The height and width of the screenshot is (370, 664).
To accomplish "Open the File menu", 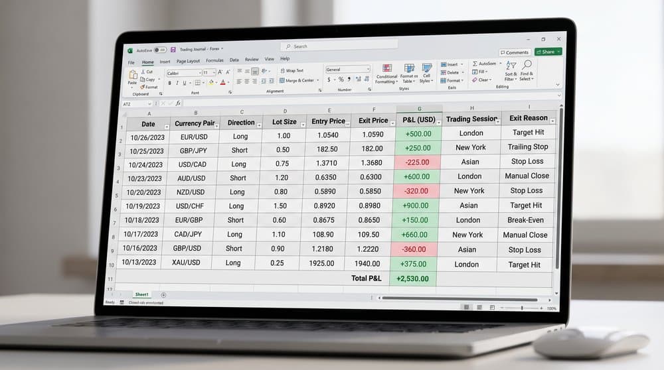I will pyautogui.click(x=131, y=62).
